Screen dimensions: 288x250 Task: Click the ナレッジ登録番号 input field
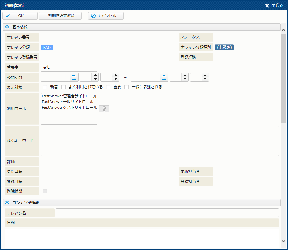pyautogui.click(x=69, y=57)
